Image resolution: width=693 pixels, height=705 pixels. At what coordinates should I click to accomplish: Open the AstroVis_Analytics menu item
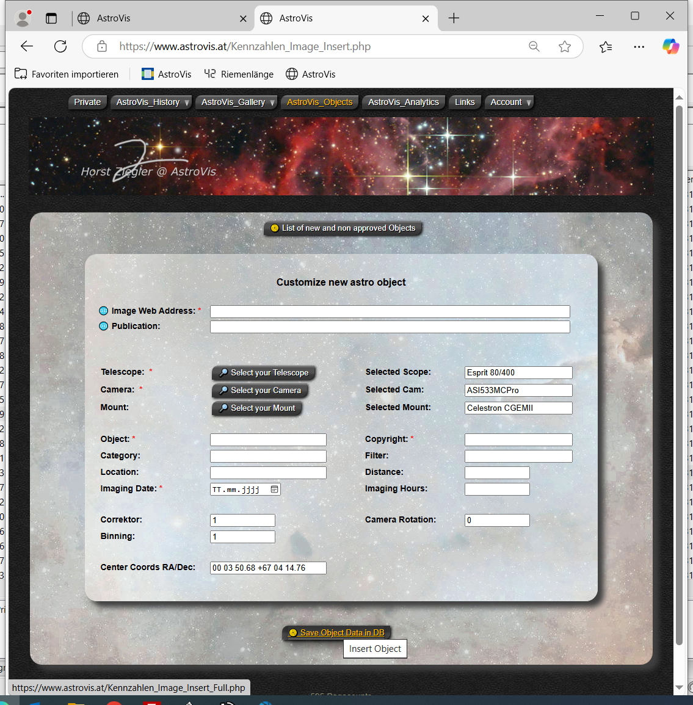click(404, 102)
